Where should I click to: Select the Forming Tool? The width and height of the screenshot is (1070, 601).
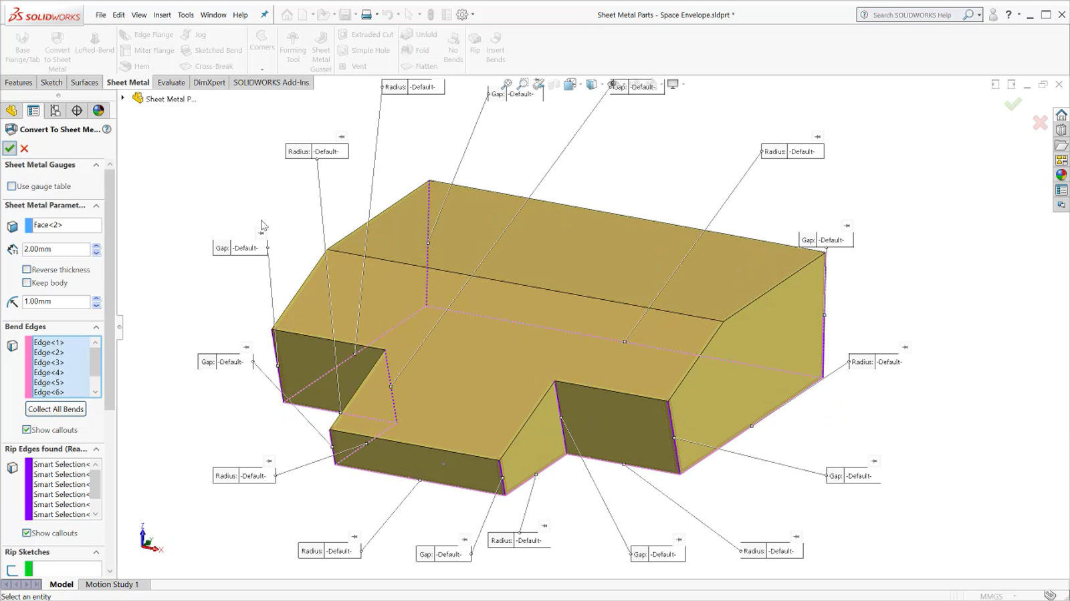coord(293,47)
